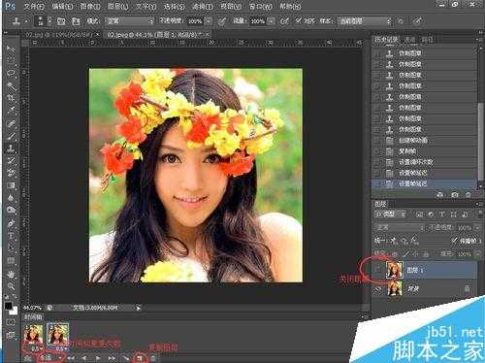Open the flow 100% dropdown
The image size is (485, 363).
272,21
